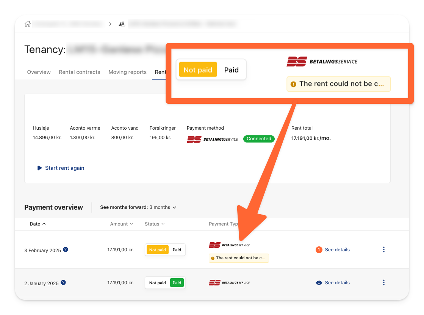
Task: Click the tenants people icon in breadcrumb
Action: (x=122, y=24)
